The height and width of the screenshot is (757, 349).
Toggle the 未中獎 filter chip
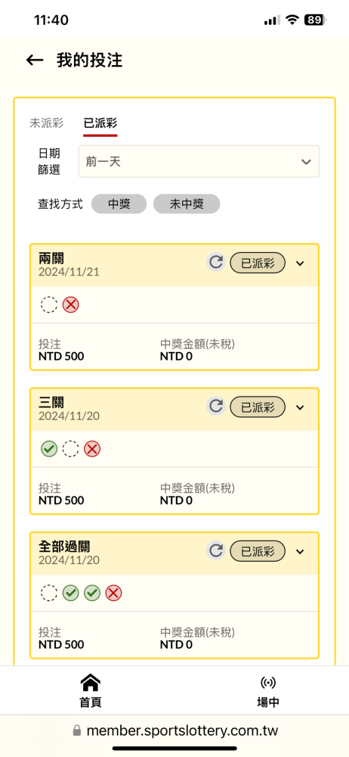coord(187,204)
